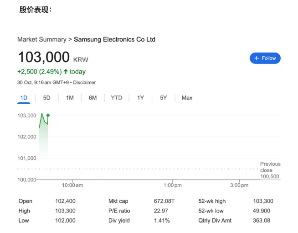Click the Mkt cap label
298x233 pixels.
click(x=119, y=201)
